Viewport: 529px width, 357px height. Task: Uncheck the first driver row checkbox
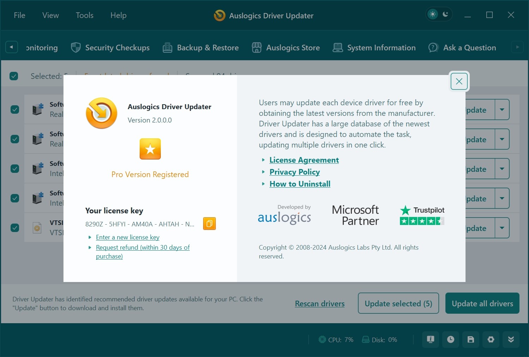click(15, 109)
